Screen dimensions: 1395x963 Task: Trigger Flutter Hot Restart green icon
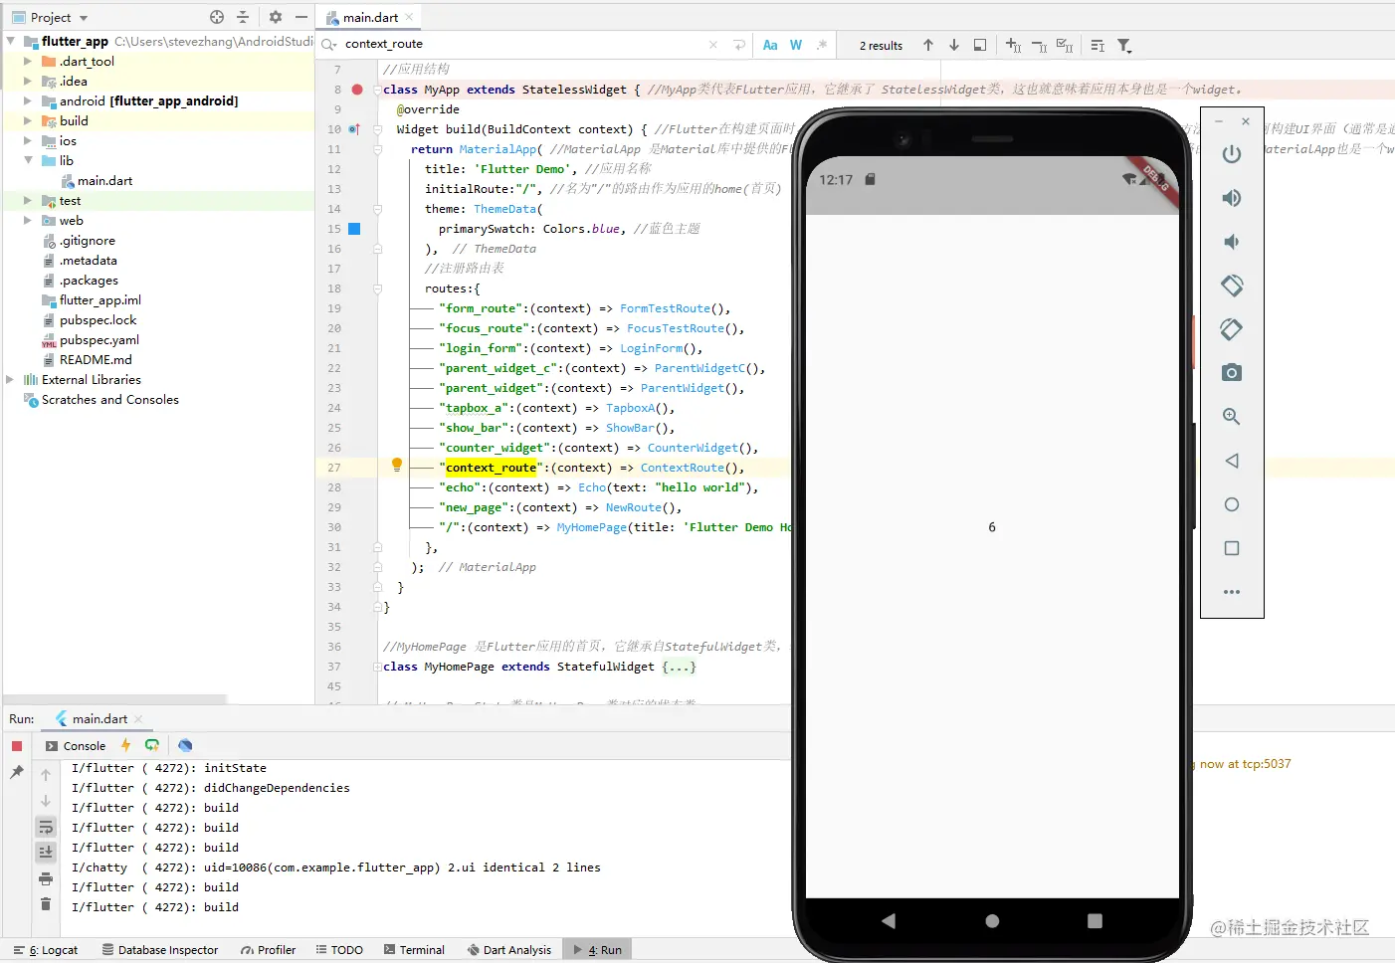(x=152, y=745)
